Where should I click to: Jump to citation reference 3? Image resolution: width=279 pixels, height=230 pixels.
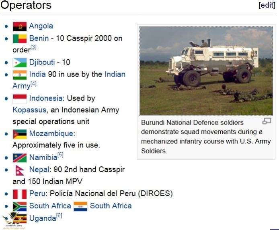coord(34,48)
